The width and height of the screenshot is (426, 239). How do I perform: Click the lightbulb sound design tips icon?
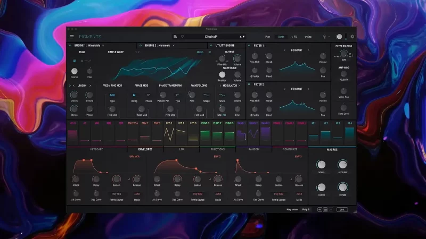pyautogui.click(x=324, y=37)
